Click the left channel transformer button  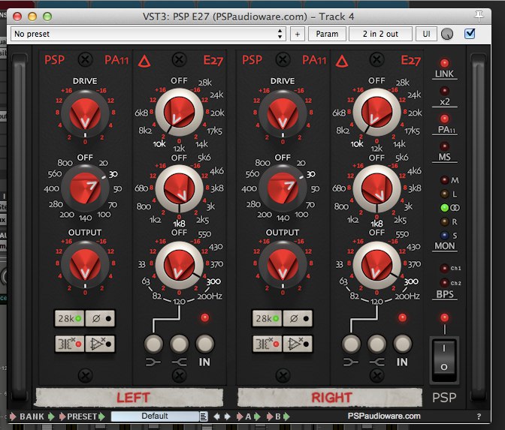(69, 344)
